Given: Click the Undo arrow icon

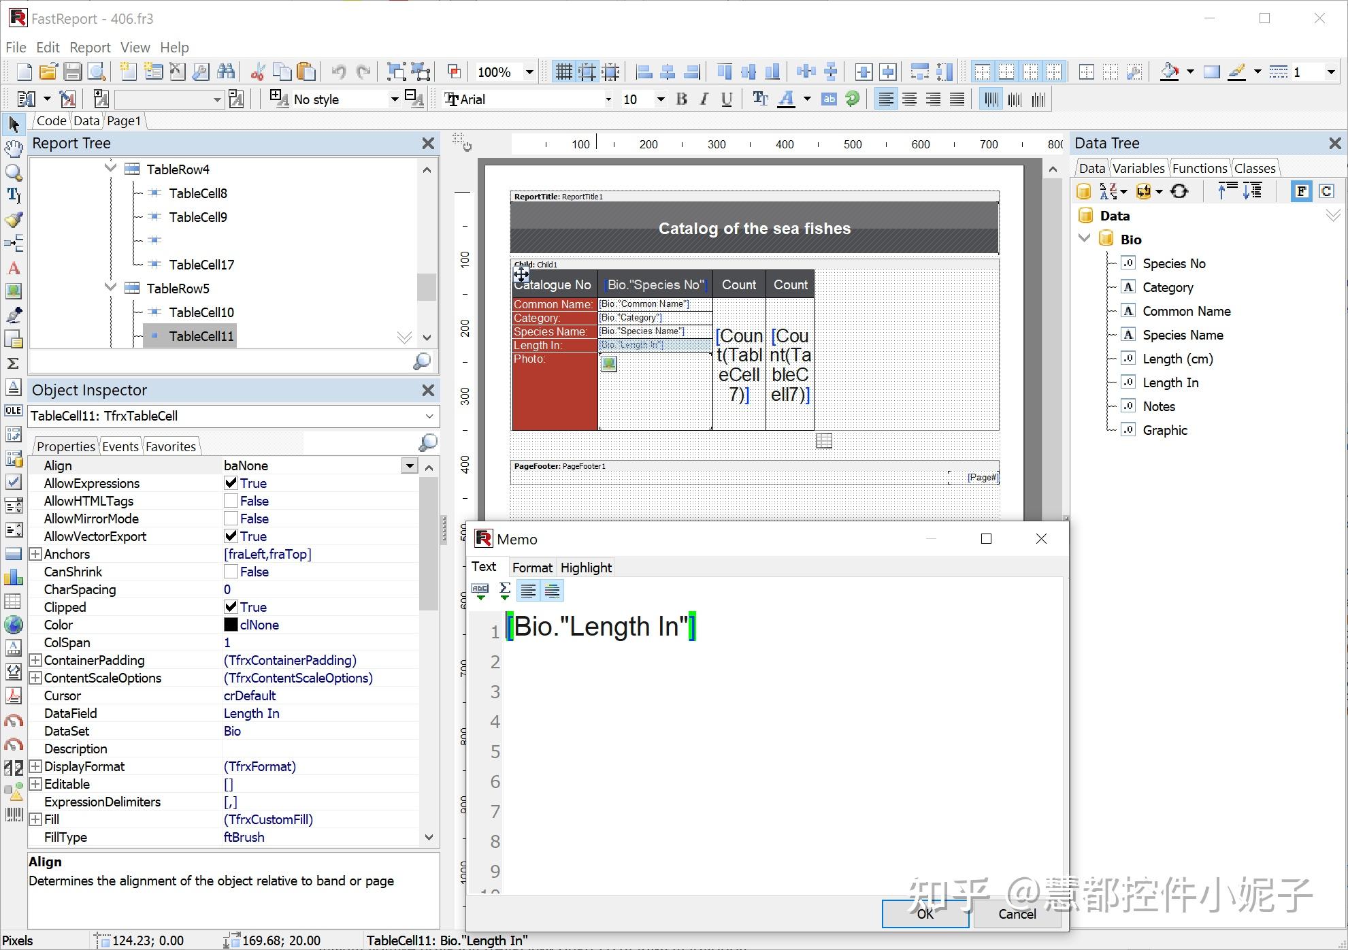Looking at the screenshot, I should (x=339, y=71).
